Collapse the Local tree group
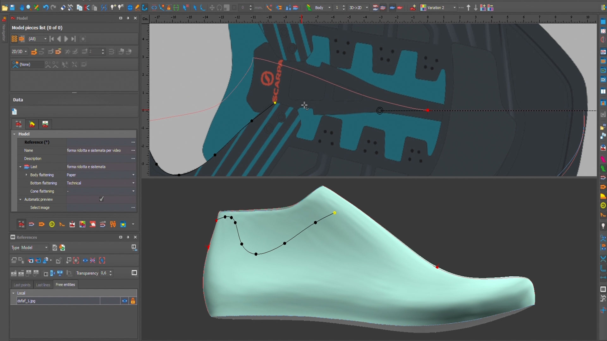The height and width of the screenshot is (341, 607). (13, 293)
